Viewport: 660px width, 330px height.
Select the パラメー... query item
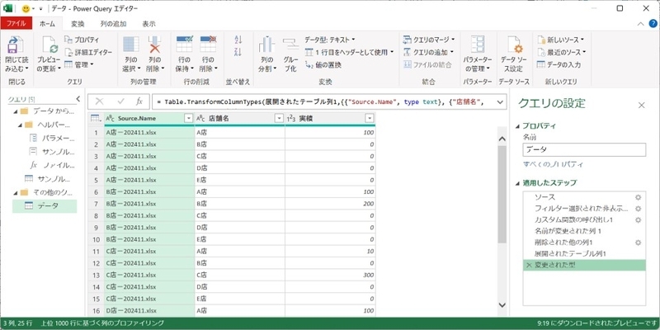tap(54, 138)
